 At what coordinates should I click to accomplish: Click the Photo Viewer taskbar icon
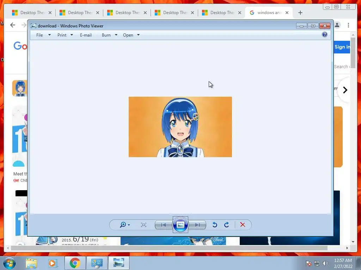tap(118, 263)
